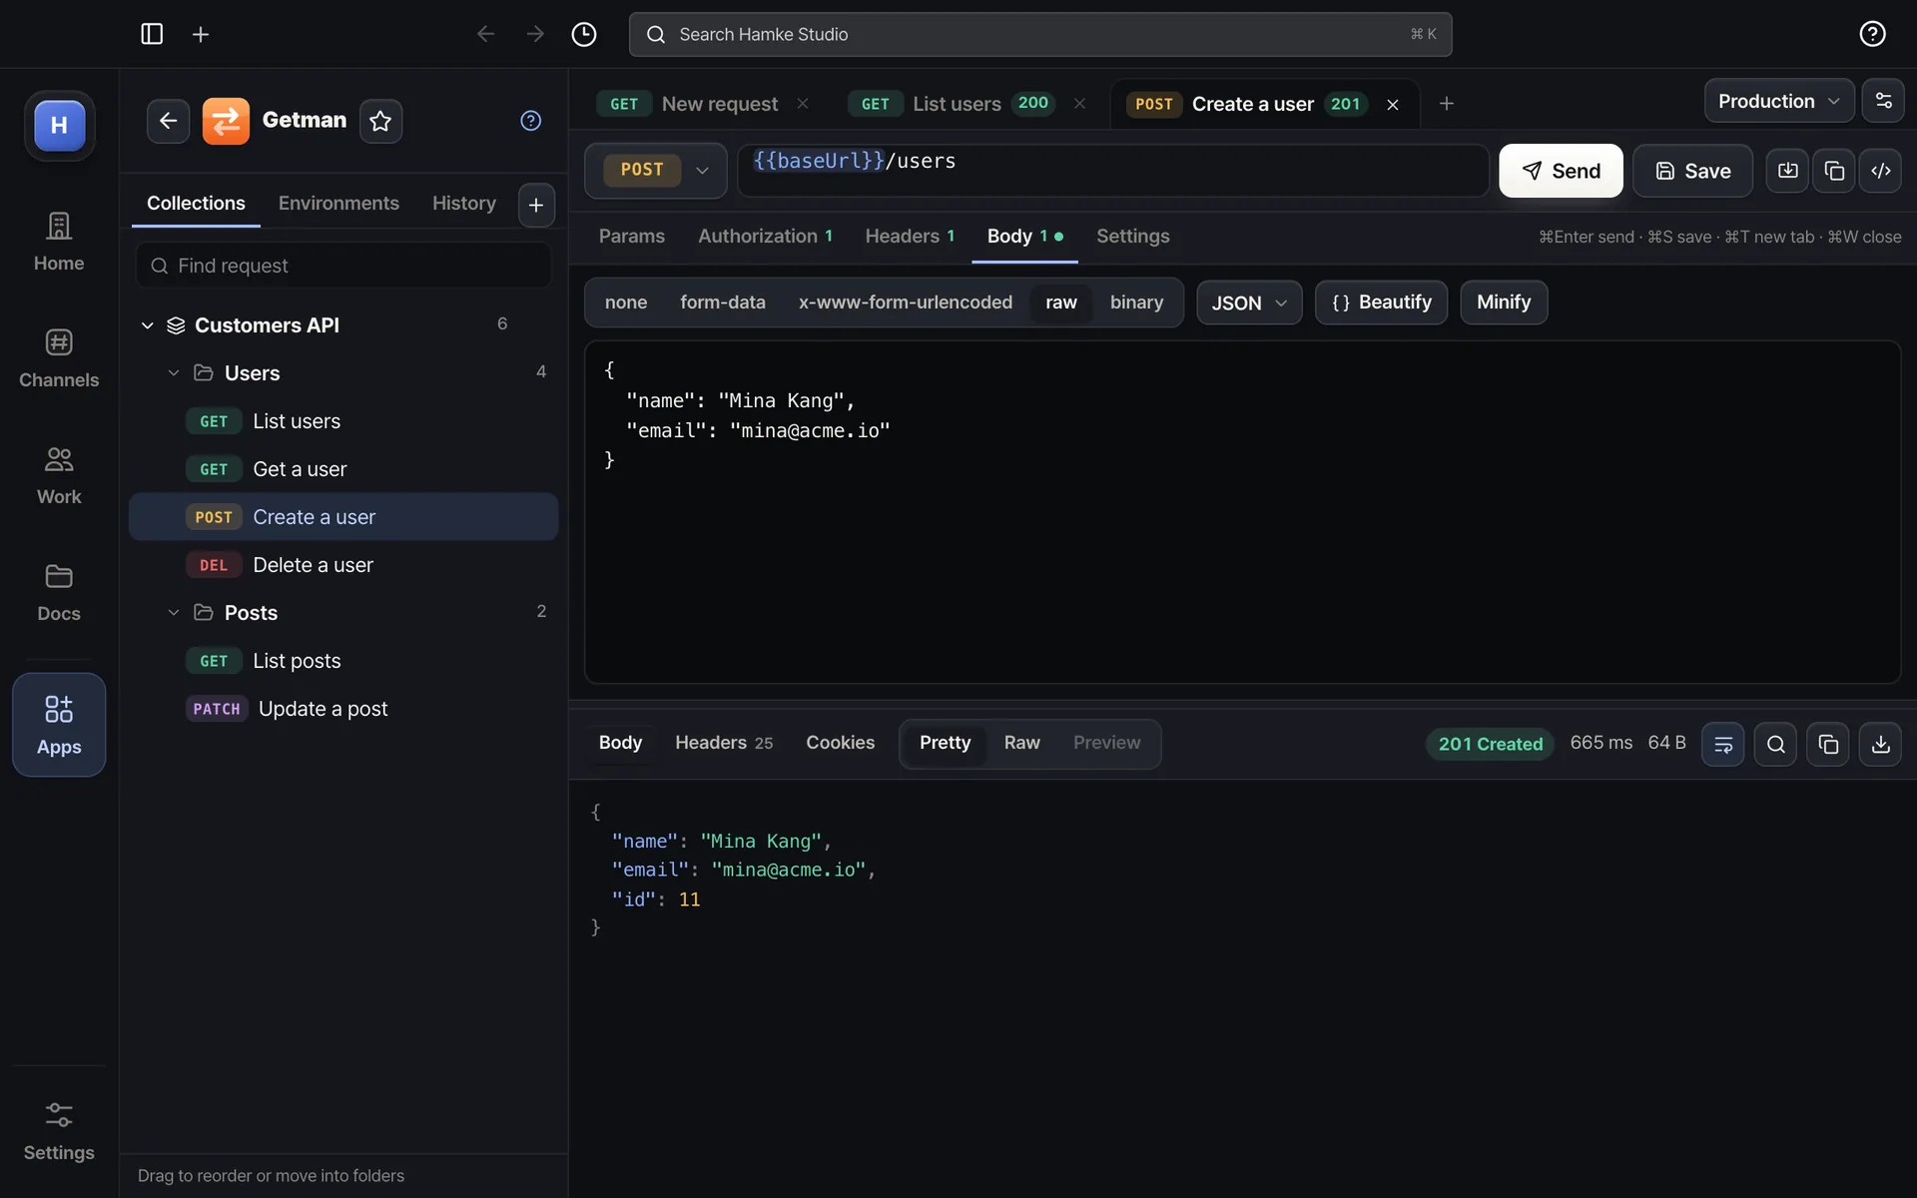Viewport: 1917px width, 1198px height.
Task: Show code snippet icon
Action: [1881, 171]
